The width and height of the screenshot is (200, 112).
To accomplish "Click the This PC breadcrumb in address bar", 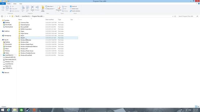I will pyautogui.click(x=17, y=16).
